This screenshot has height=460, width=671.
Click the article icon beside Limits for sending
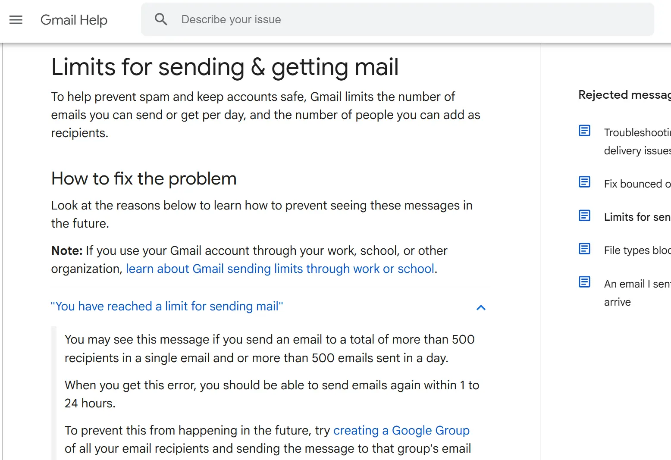click(584, 215)
